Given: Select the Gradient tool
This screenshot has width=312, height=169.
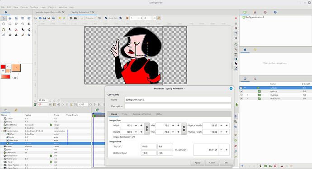Looking at the screenshot, I should 29,24.
